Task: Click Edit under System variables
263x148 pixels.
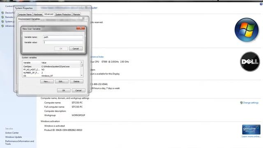Action: click(62, 81)
